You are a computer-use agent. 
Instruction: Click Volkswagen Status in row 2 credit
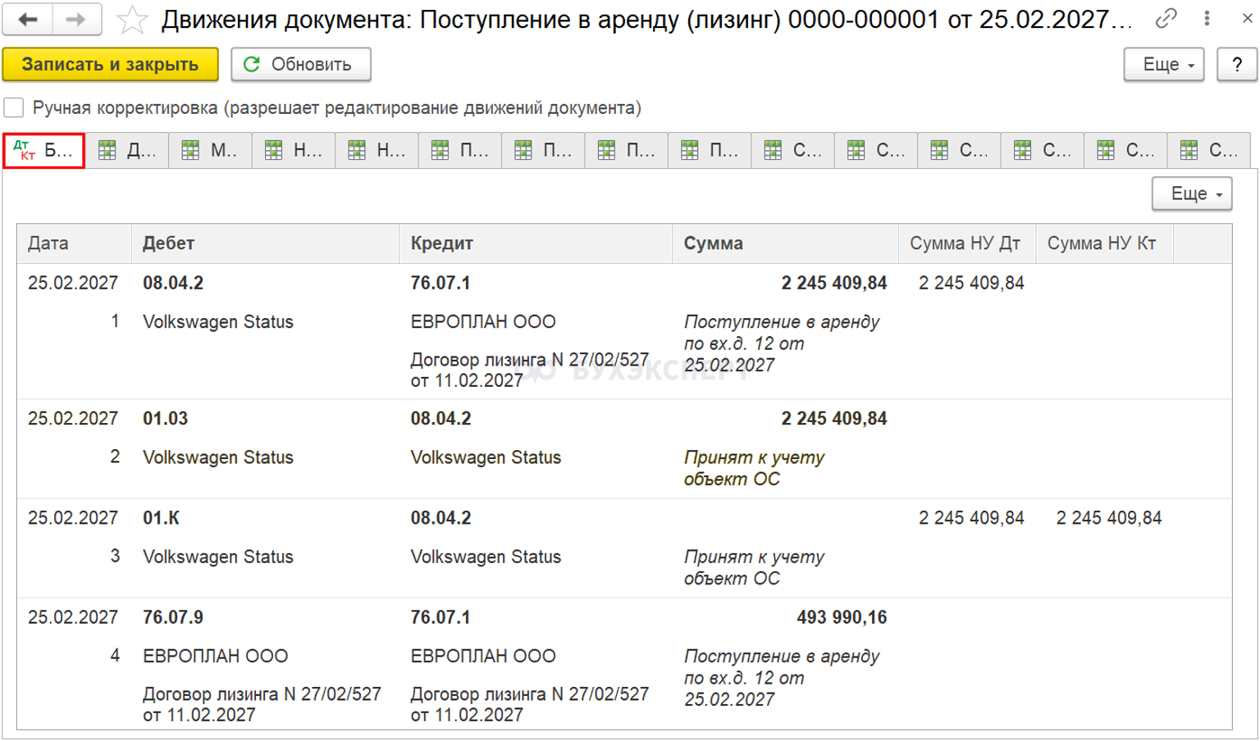[486, 457]
